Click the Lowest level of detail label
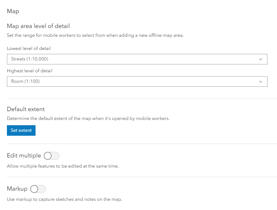This screenshot has height=210, width=277. [29, 48]
